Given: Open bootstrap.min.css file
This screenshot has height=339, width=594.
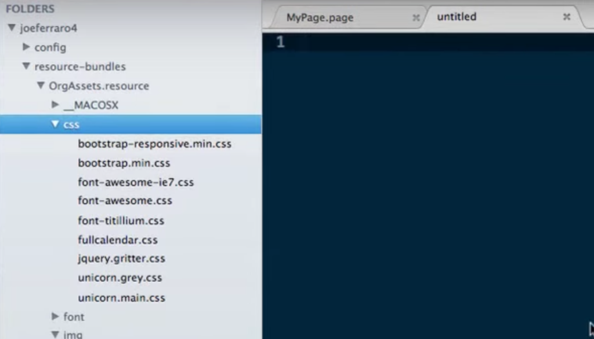Looking at the screenshot, I should (x=124, y=163).
